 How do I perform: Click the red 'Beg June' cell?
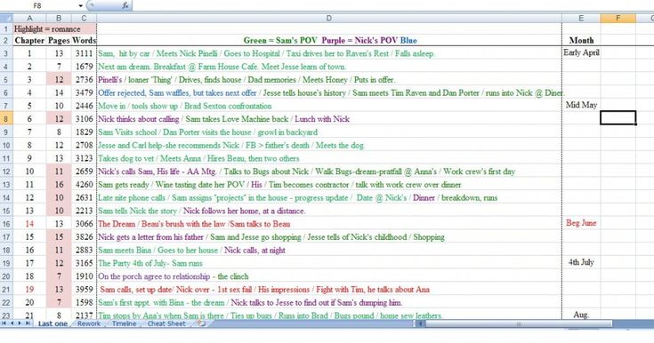pos(581,223)
